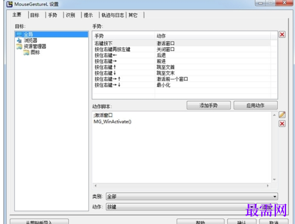Click the script box scroll left arrow

(x=96, y=186)
